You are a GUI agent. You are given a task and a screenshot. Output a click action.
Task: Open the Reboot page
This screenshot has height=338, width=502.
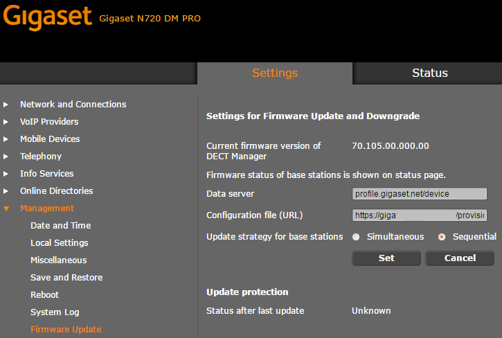pyautogui.click(x=44, y=295)
